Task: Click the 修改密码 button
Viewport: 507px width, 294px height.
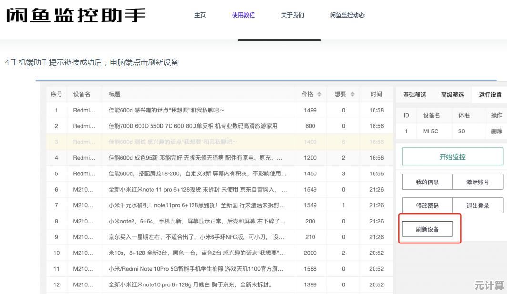Action: pyautogui.click(x=427, y=206)
